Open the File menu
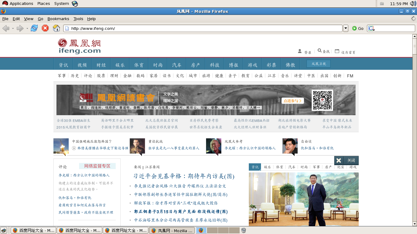Screen dimensions: 417x234 click(5, 19)
